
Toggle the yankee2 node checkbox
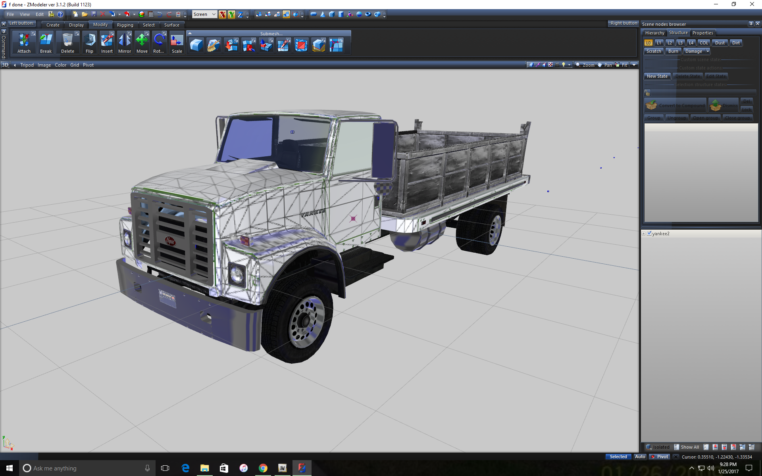click(649, 233)
